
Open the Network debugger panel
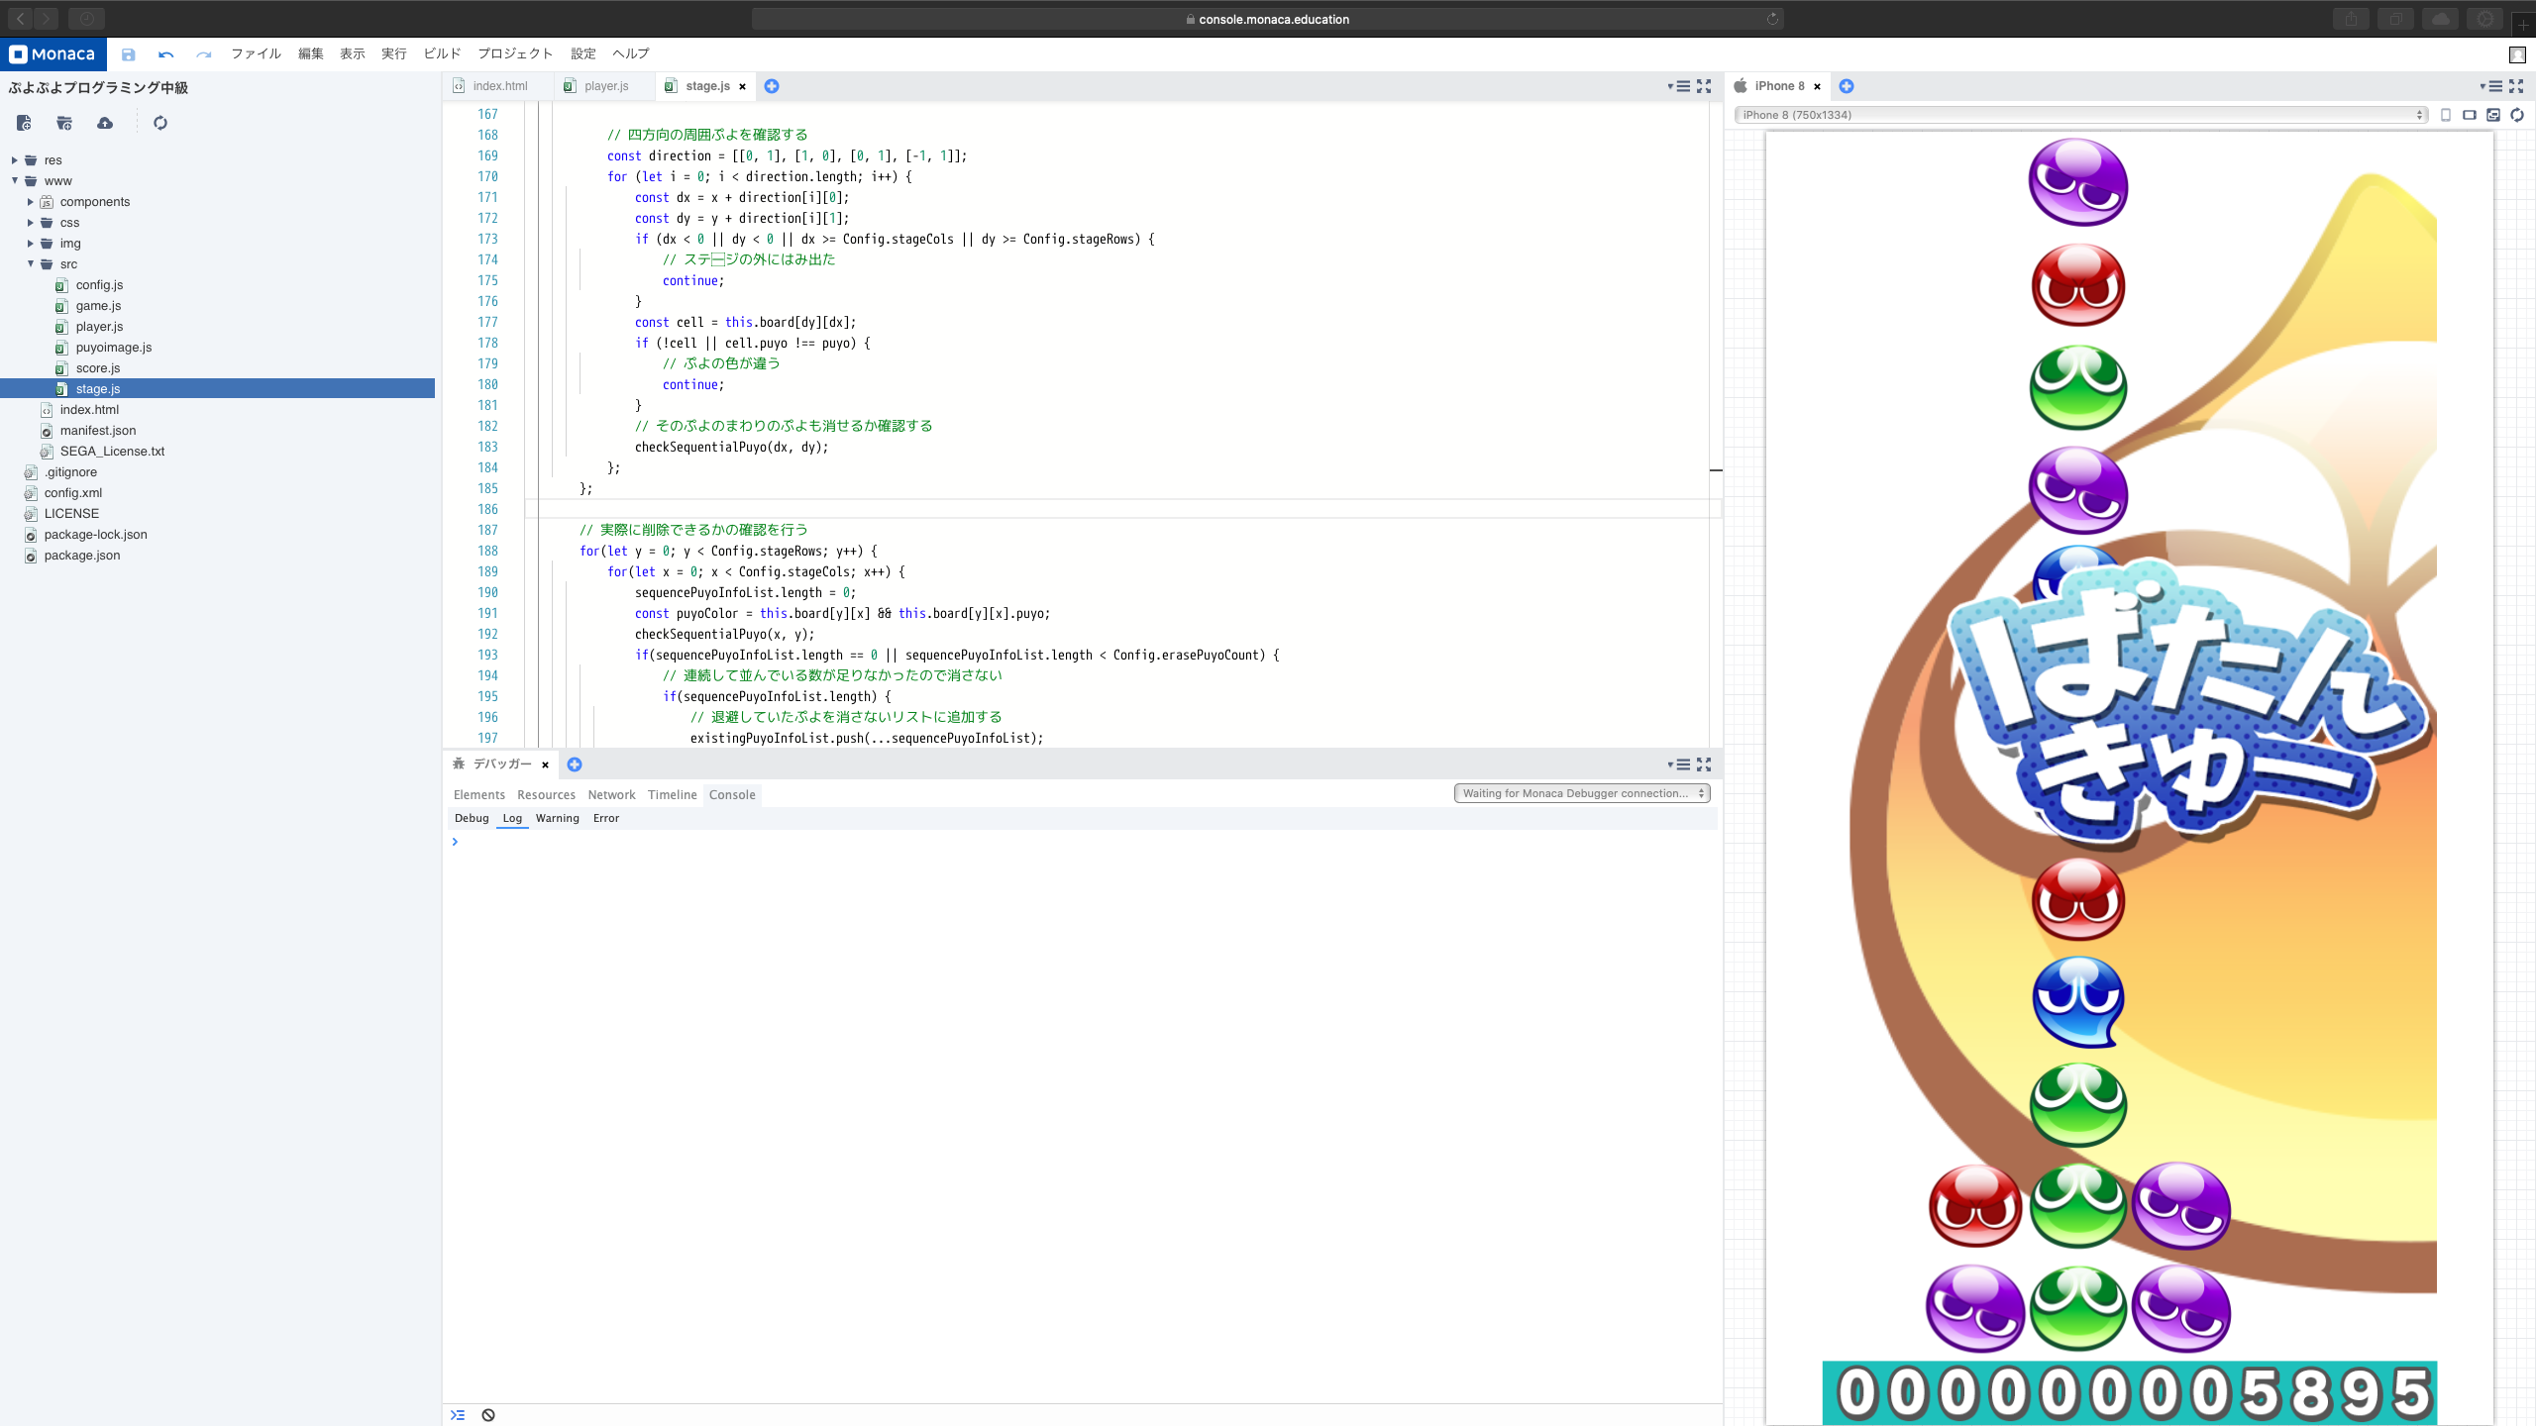611,795
